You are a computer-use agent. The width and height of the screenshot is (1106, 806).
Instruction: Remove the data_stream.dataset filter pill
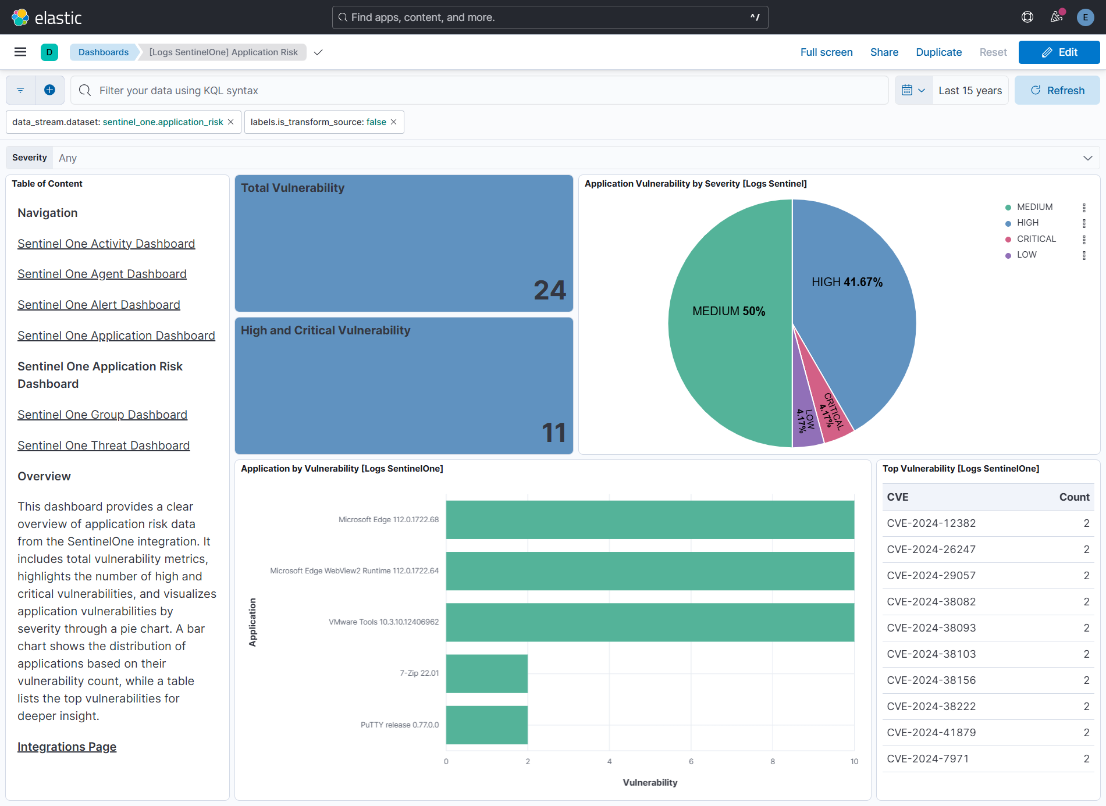231,122
